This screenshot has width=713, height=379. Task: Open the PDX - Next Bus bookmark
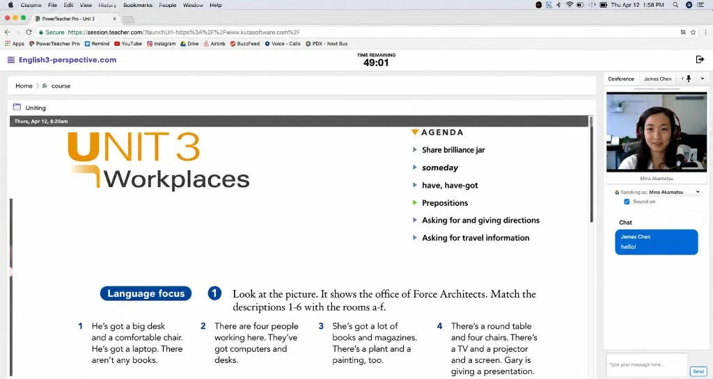[327, 44]
